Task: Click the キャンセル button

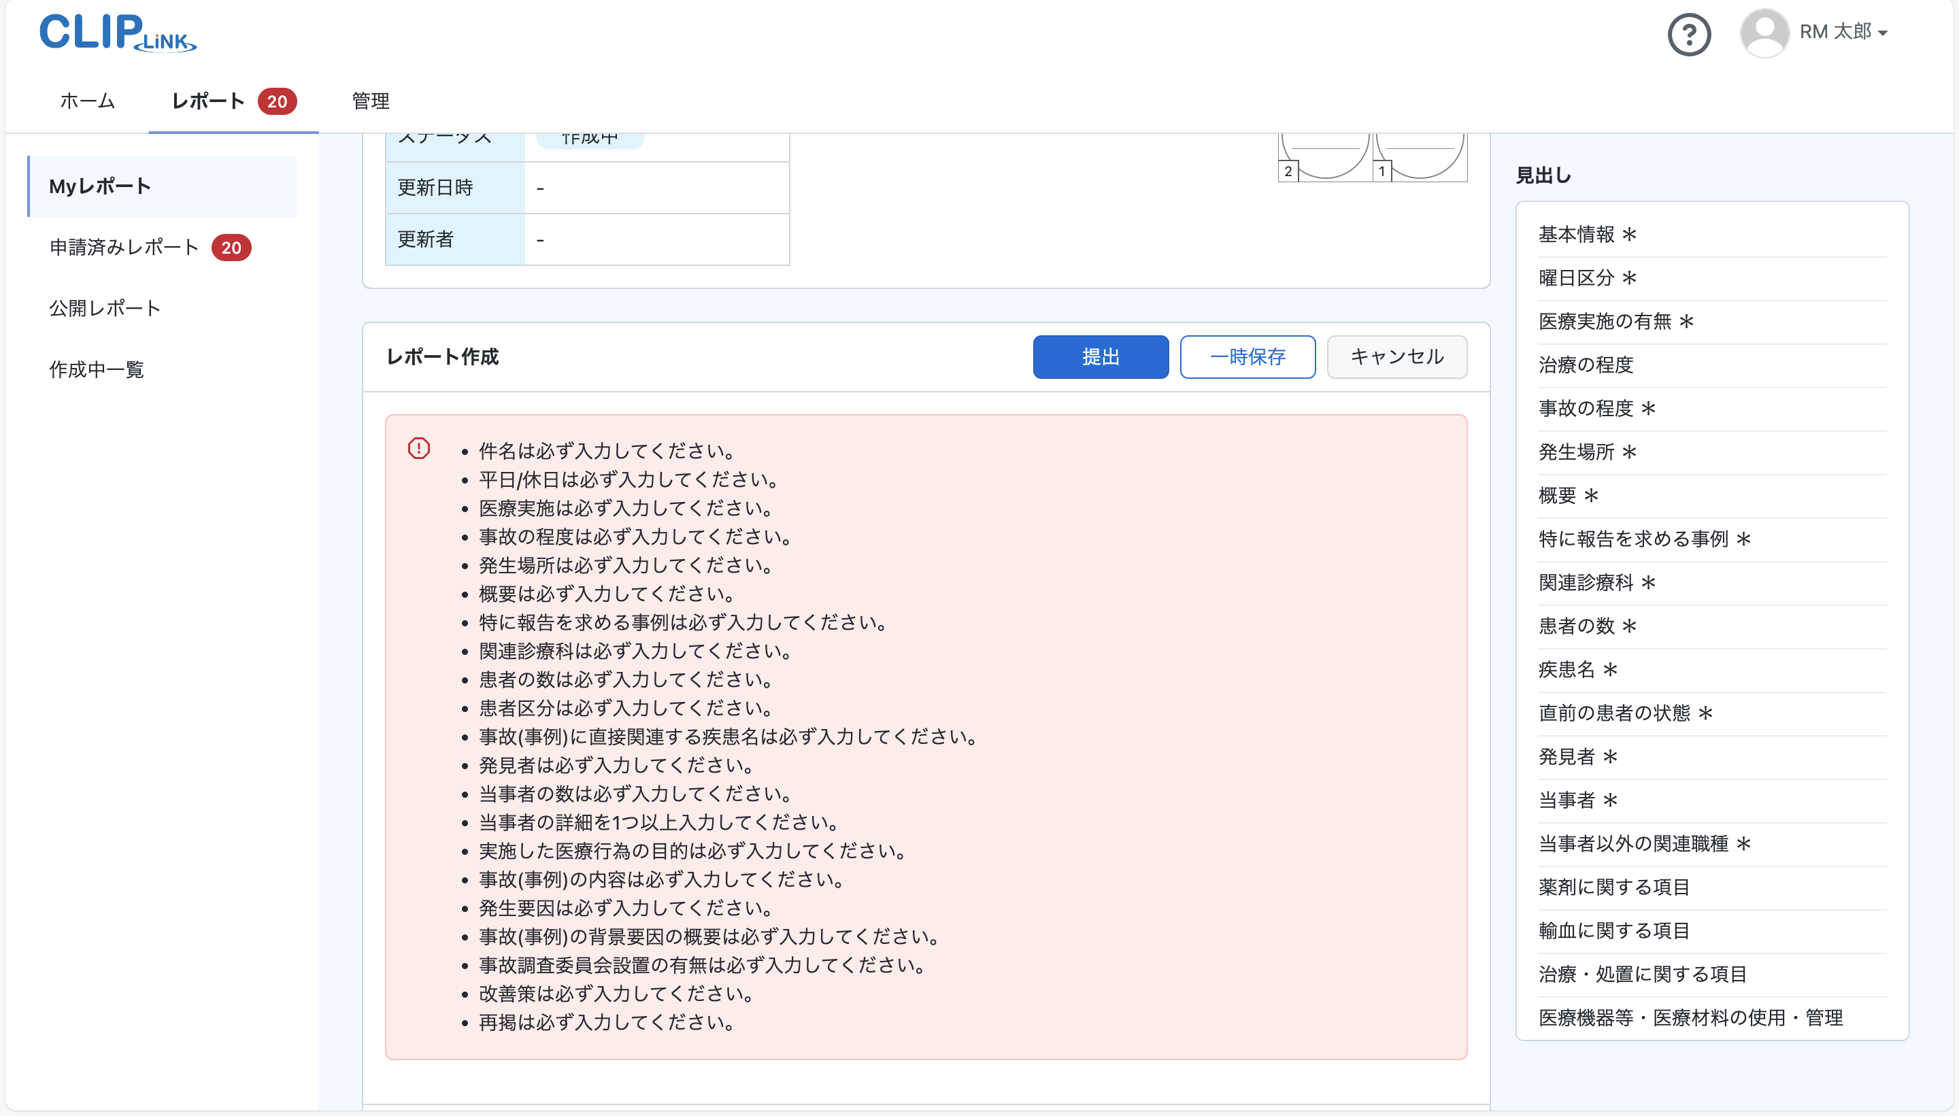Action: (x=1396, y=356)
